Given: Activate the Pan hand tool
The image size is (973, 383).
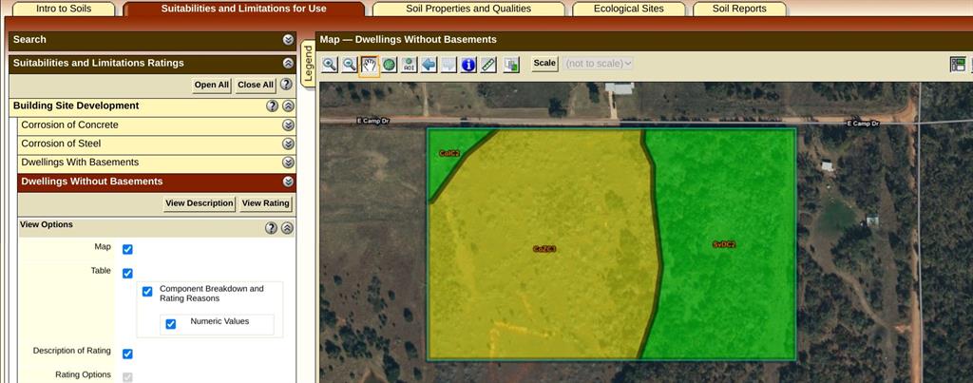Looking at the screenshot, I should click(x=370, y=64).
